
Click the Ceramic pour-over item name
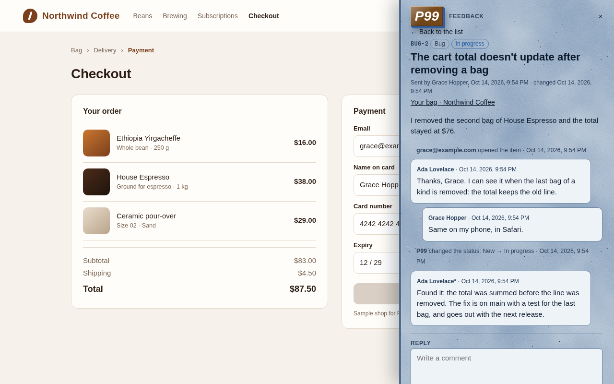[146, 216]
